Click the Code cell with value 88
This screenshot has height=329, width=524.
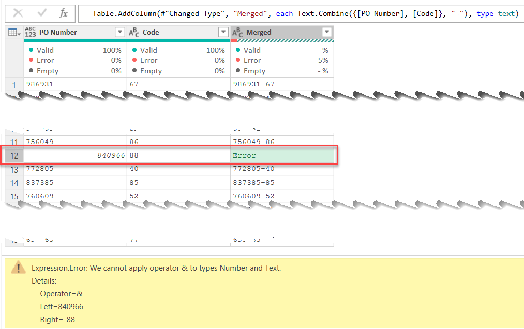(178, 155)
